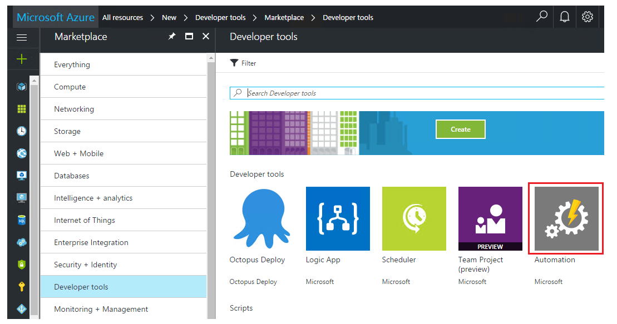Go to the first Developer tools breadcrumb

tap(220, 17)
